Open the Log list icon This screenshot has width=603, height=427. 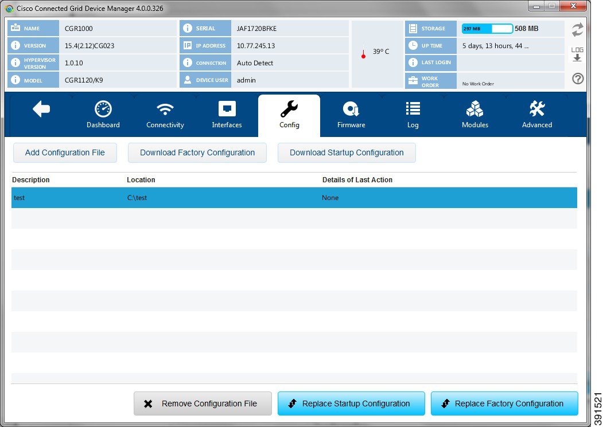tap(413, 109)
